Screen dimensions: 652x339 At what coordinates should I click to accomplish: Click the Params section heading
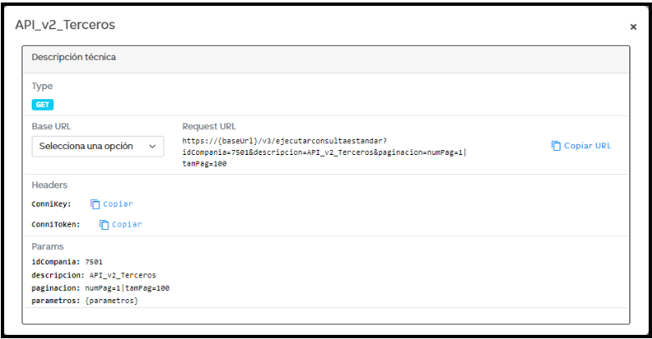[47, 247]
